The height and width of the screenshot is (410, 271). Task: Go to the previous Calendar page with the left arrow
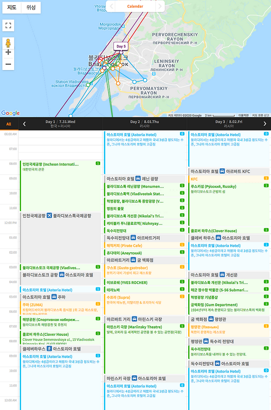point(111,7)
